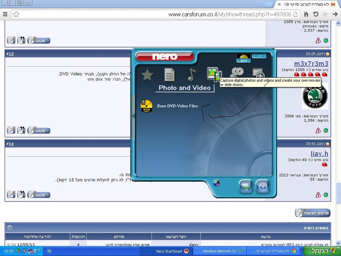Open a new browser tab
This screenshot has height=256, width=341.
(269, 4)
